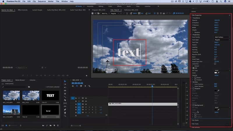This screenshot has height=131, width=233.
Task: Click the white Fill color swatch
Action: 215,73
